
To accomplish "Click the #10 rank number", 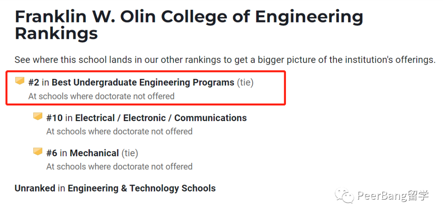I will (x=55, y=118).
